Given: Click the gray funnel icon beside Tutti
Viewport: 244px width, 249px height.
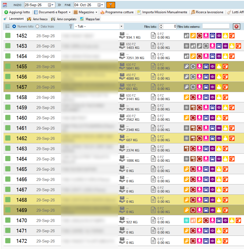Looking at the screenshot, I should coord(71,26).
